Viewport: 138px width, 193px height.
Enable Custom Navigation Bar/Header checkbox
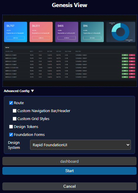point(14,111)
